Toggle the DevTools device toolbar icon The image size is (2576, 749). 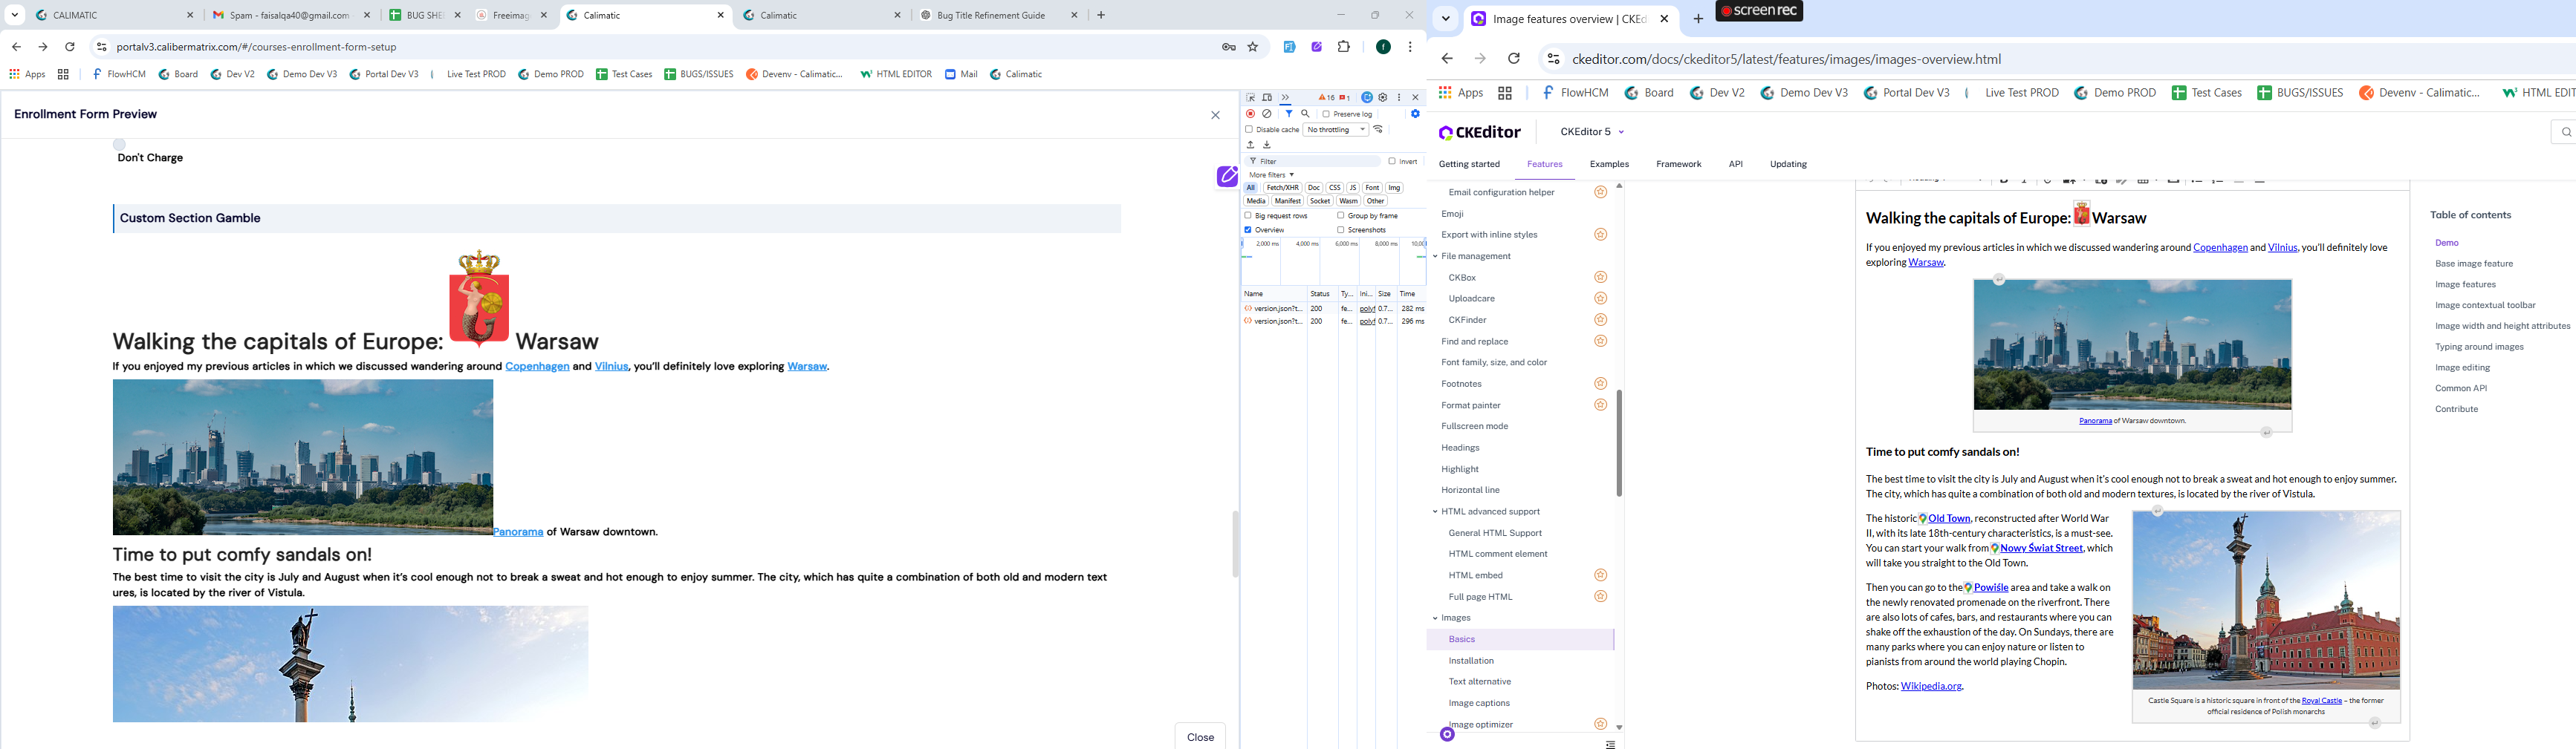coord(1267,98)
